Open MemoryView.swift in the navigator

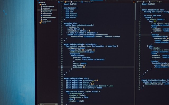click(47, 14)
